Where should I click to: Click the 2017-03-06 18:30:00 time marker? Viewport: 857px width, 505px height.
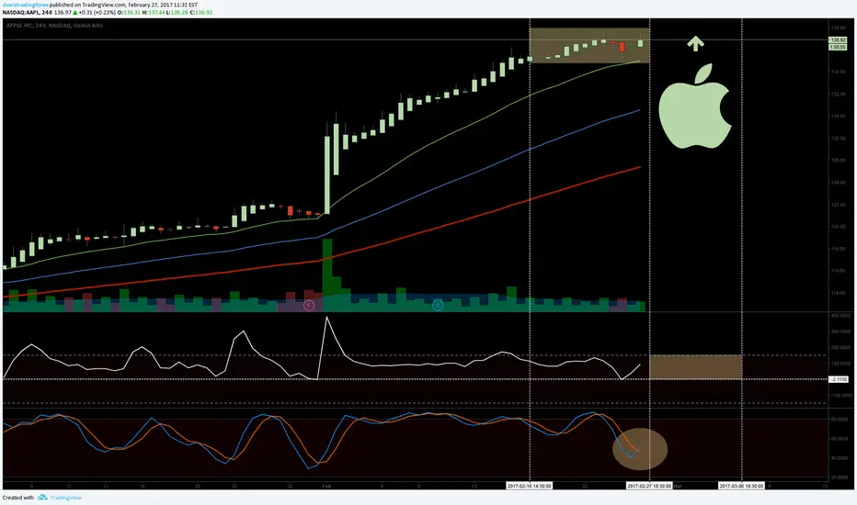tap(741, 486)
